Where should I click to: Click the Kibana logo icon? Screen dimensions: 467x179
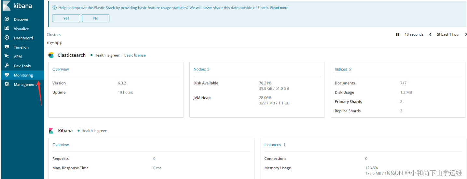point(6,6)
